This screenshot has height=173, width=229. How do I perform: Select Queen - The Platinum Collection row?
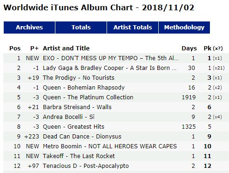116,97
